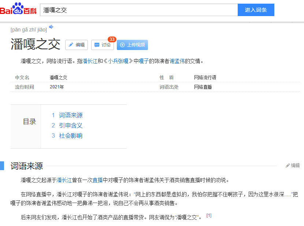Click the pencil icon beside the section 编辑 link
This screenshot has width=304, height=226.
coord(288,165)
